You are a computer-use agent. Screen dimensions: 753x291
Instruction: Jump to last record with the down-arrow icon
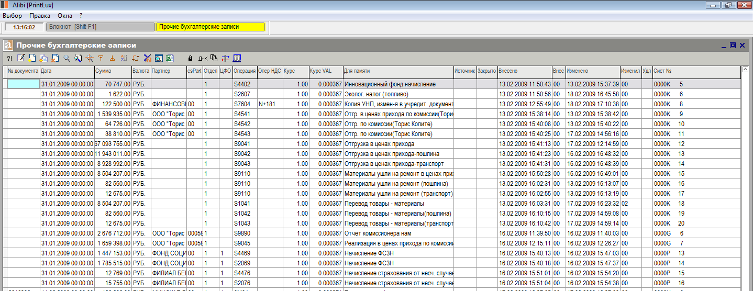(x=112, y=58)
